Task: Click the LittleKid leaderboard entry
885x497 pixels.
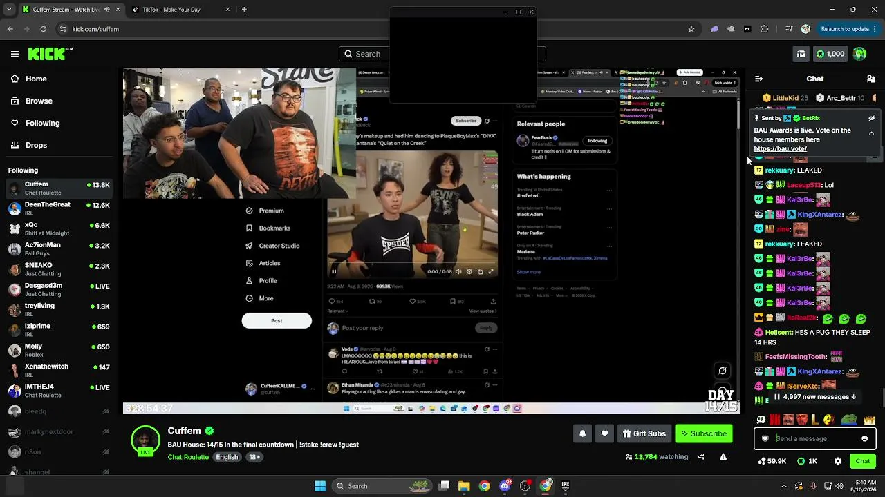Action: 785,98
